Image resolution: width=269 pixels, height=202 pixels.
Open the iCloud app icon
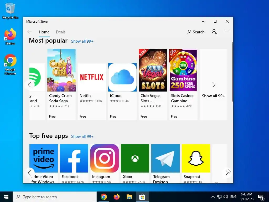122,77
